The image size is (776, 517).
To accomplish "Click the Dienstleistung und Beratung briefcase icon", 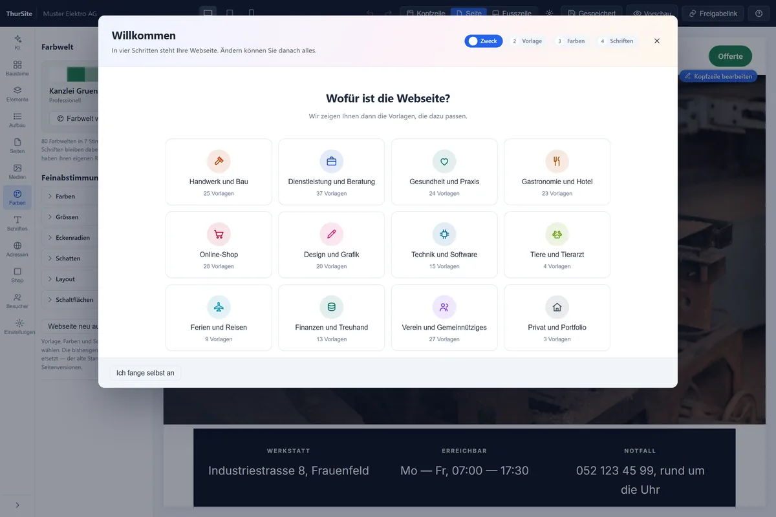I will tap(332, 161).
